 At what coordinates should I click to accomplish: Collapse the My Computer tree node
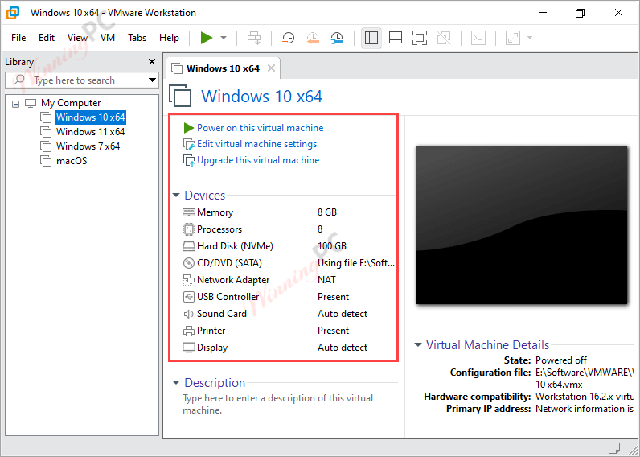[15, 104]
